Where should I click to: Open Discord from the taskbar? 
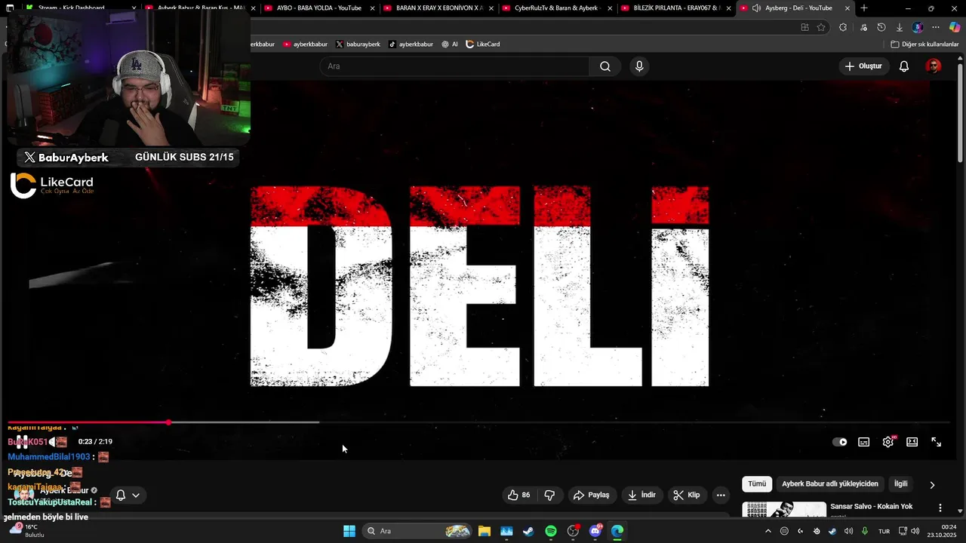click(x=595, y=531)
